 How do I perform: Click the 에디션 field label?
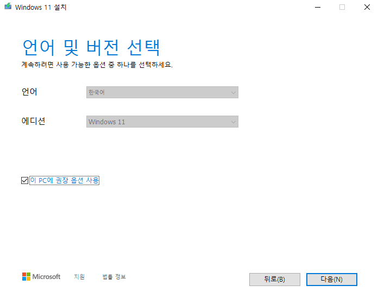click(33, 121)
